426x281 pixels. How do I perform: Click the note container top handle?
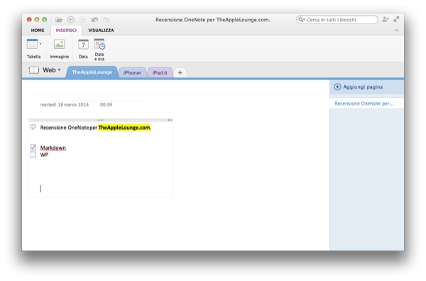[x=101, y=120]
